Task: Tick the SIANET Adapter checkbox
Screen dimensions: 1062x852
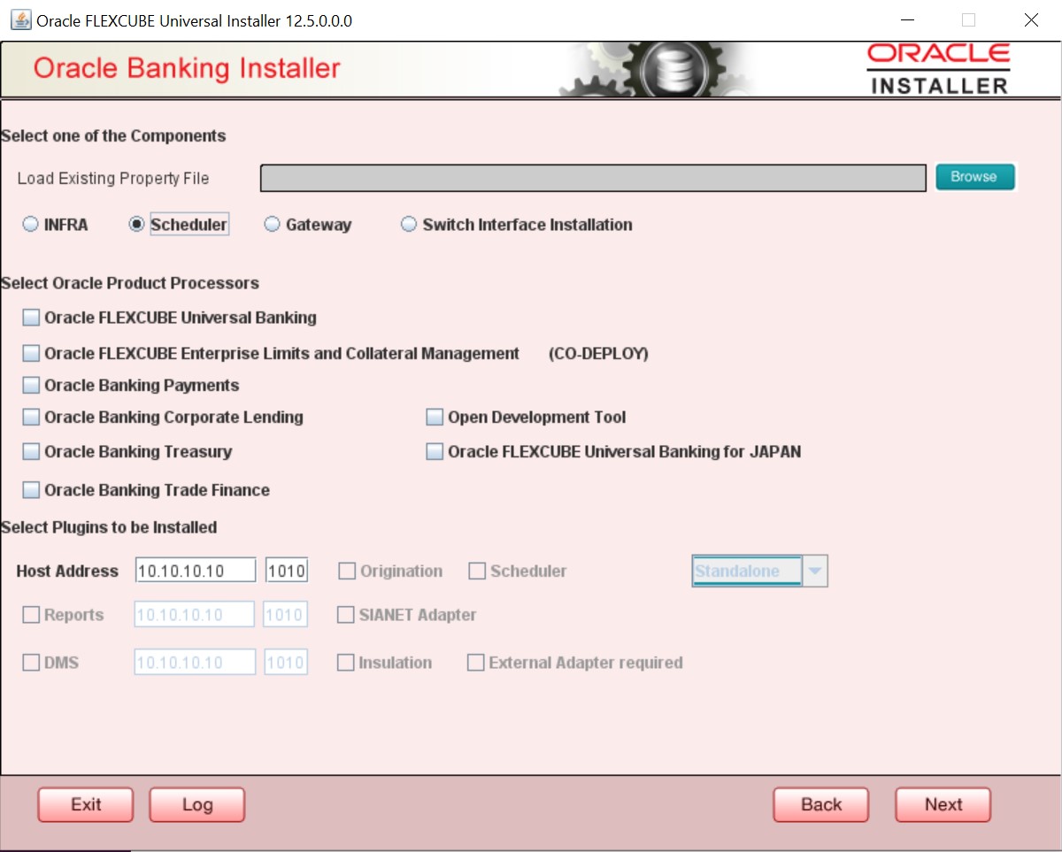Action: coord(346,614)
